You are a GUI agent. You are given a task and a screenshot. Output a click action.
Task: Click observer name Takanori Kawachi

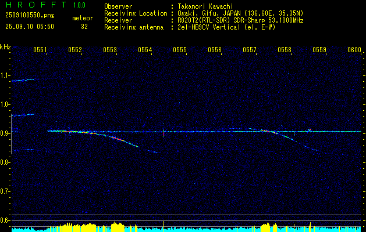(x=205, y=6)
